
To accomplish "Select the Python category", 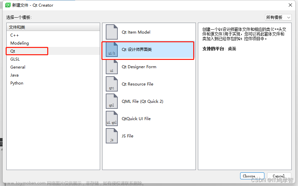I will (x=53, y=83).
